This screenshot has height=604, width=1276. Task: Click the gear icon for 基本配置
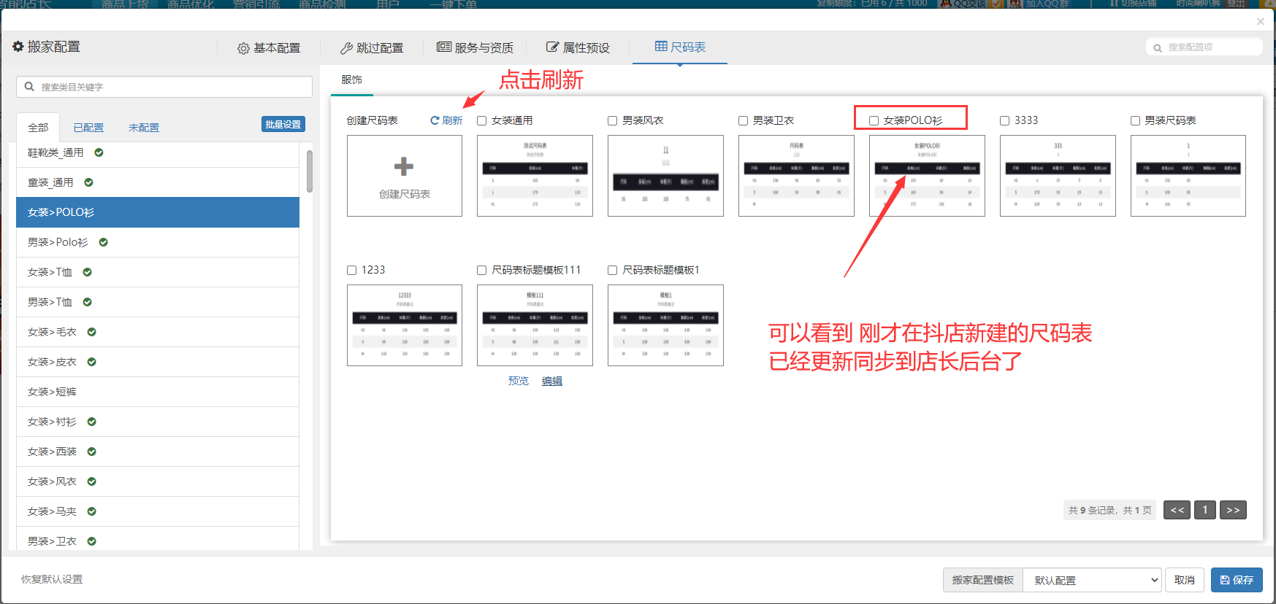tap(243, 48)
